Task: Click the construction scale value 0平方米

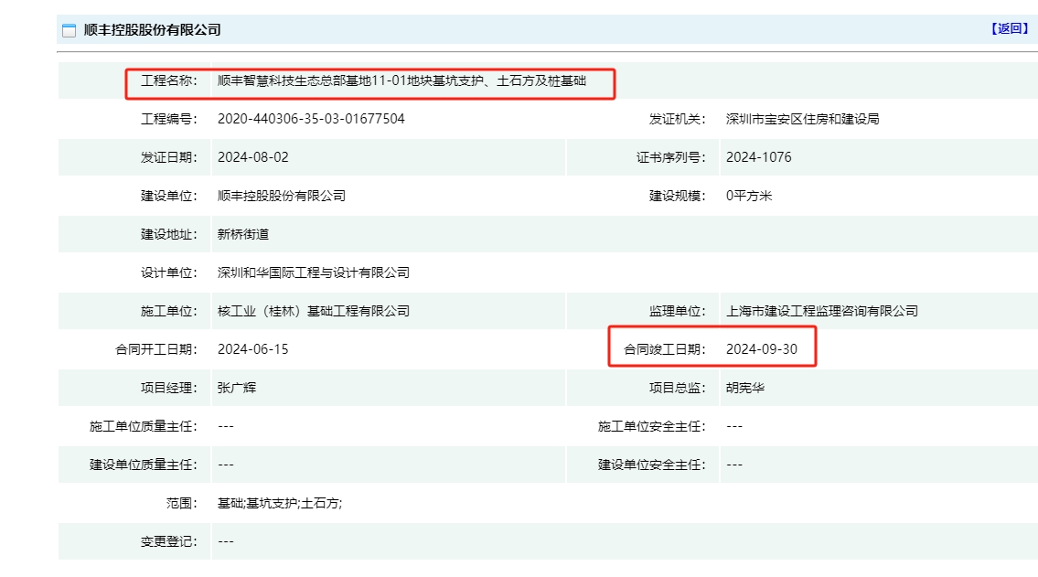Action: pyautogui.click(x=749, y=196)
